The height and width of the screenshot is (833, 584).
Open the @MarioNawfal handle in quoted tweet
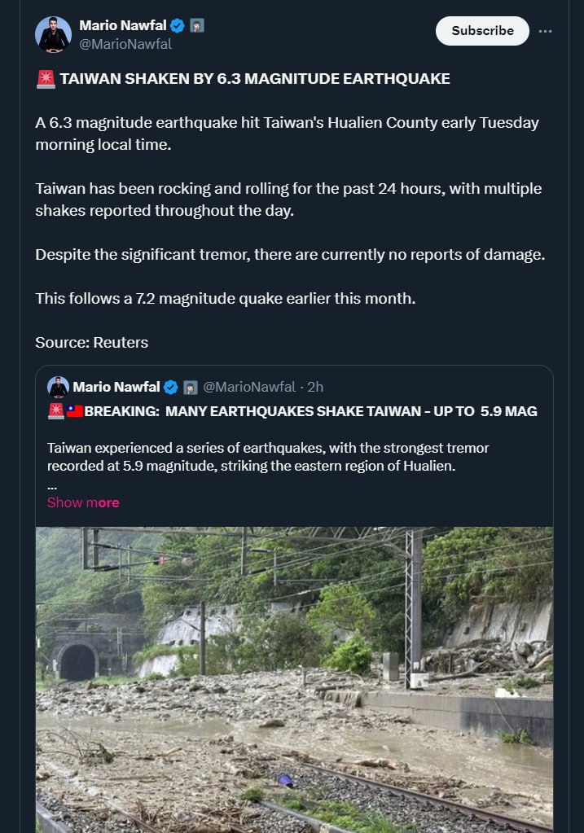click(248, 387)
